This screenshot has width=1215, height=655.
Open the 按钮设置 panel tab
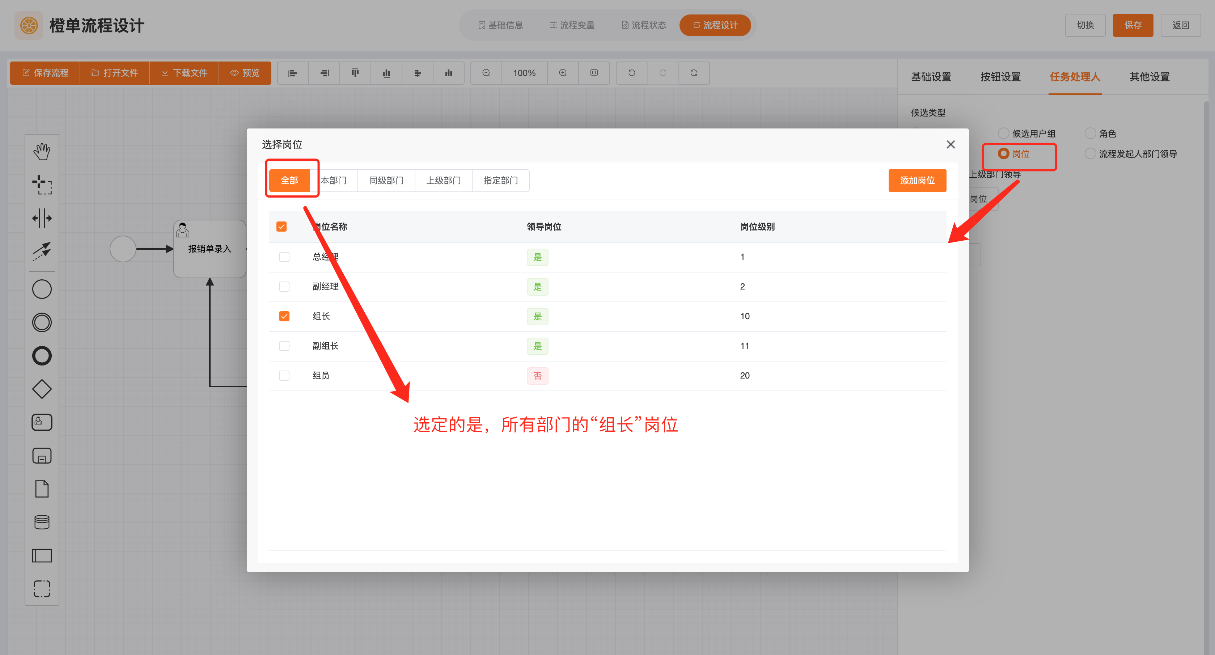1000,77
